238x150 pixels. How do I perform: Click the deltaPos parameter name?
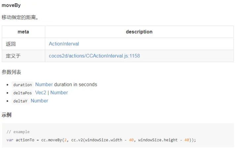click(x=22, y=93)
